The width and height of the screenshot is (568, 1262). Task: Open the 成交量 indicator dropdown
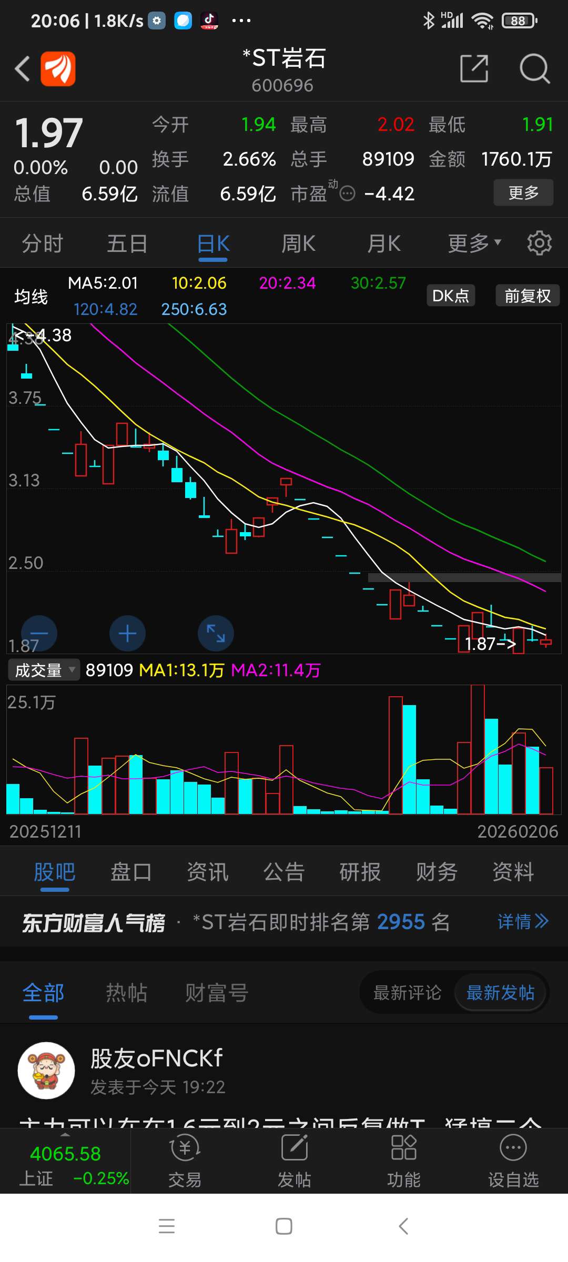pos(44,670)
